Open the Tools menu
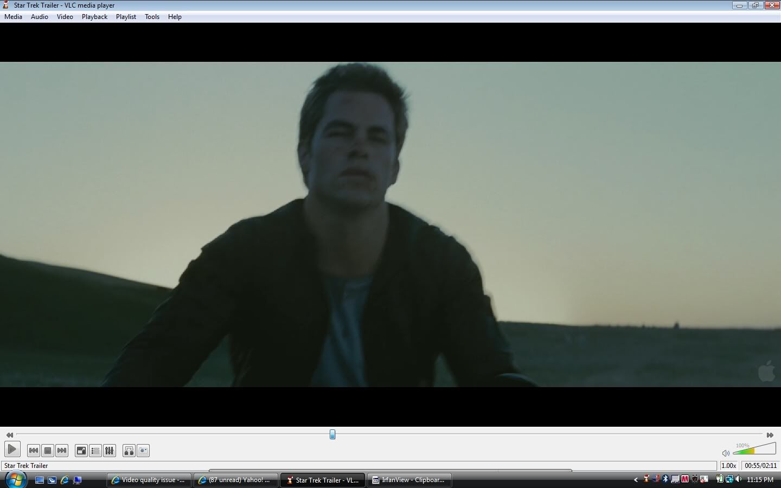The height and width of the screenshot is (488, 781). [152, 17]
